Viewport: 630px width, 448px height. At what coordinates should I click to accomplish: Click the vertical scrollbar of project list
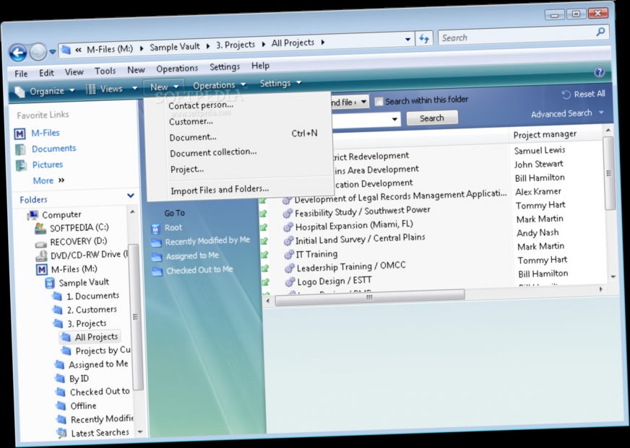pos(609,173)
